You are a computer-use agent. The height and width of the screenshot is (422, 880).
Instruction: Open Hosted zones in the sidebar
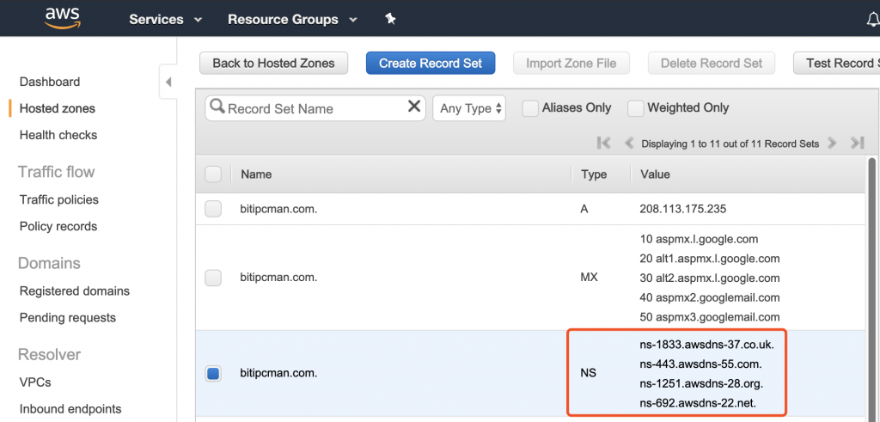pyautogui.click(x=58, y=108)
